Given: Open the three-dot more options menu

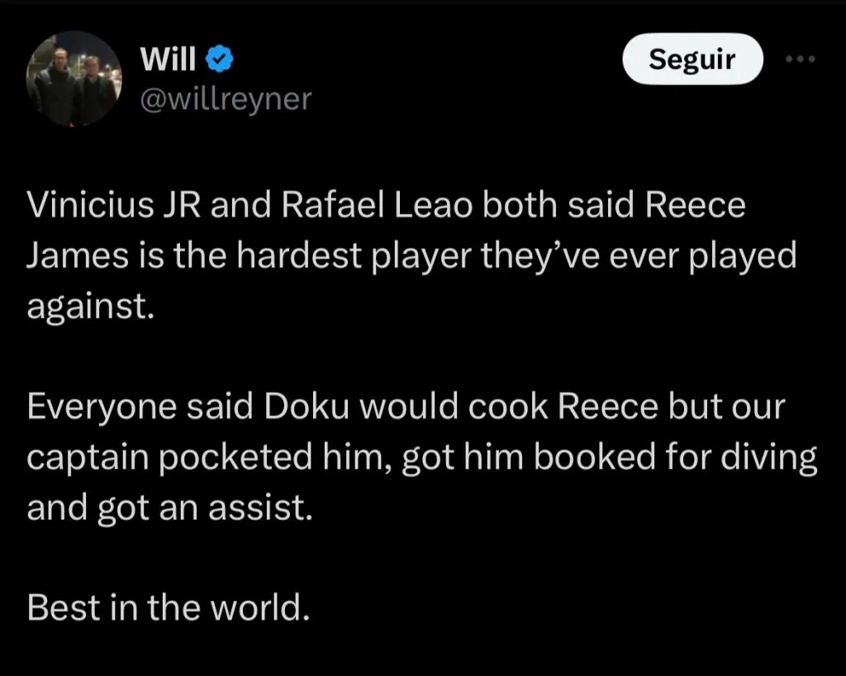Looking at the screenshot, I should click(800, 59).
